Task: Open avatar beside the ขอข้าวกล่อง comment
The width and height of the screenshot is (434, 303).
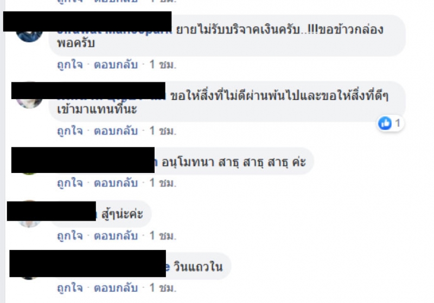Action: point(29,36)
